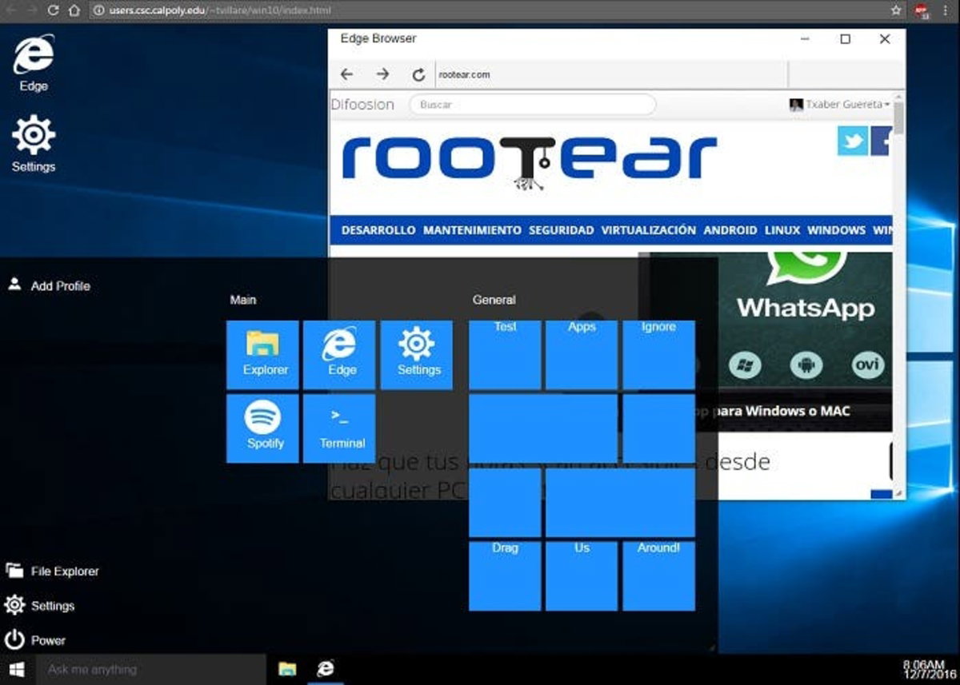Image resolution: width=960 pixels, height=685 pixels.
Task: Click the Windows Start button
Action: 17,669
